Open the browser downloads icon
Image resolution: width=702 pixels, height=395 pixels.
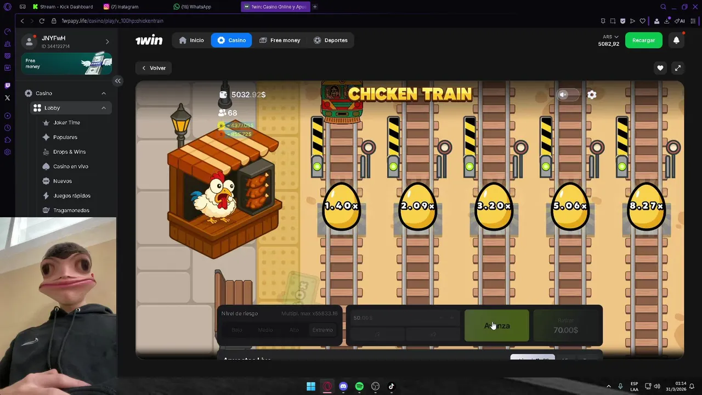667,21
